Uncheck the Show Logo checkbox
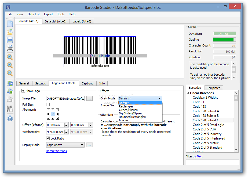Screen dimensions: 248x178 coord(23,91)
